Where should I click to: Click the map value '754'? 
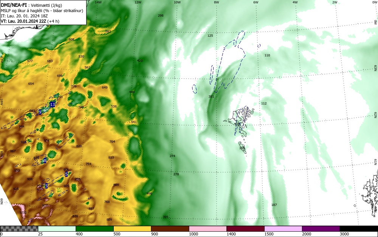pos(88,164)
